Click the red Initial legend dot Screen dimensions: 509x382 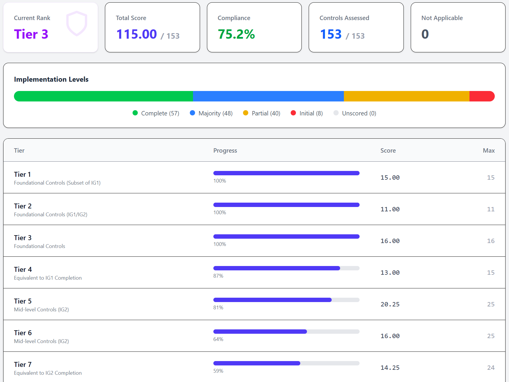pos(293,113)
